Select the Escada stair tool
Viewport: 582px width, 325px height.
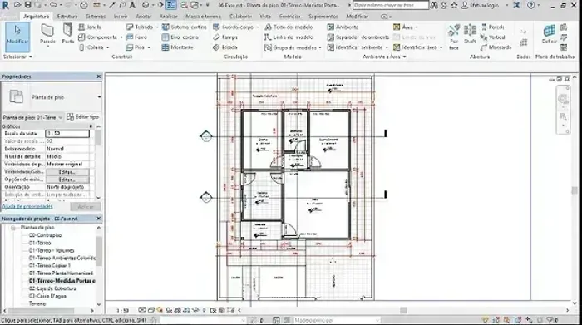pos(225,47)
